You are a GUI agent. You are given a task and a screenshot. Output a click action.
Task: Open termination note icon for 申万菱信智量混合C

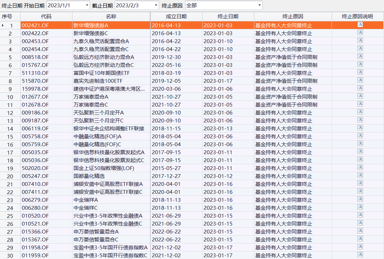(x=360, y=239)
